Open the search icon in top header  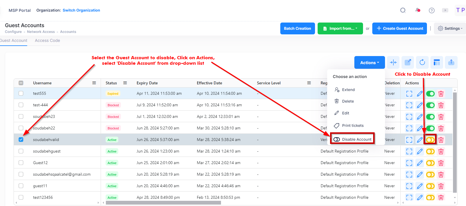point(403,10)
